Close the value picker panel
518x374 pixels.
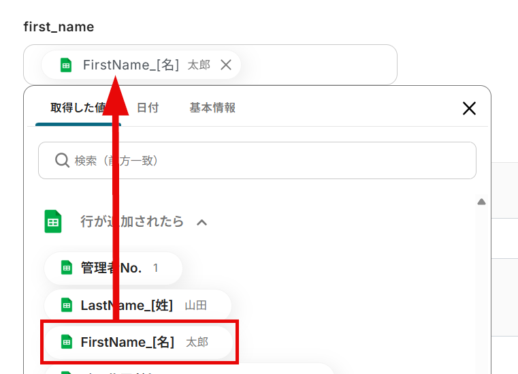tap(469, 108)
